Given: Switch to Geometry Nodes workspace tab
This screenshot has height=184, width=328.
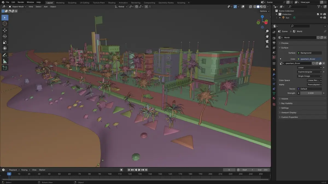Looking at the screenshot, I should [166, 3].
